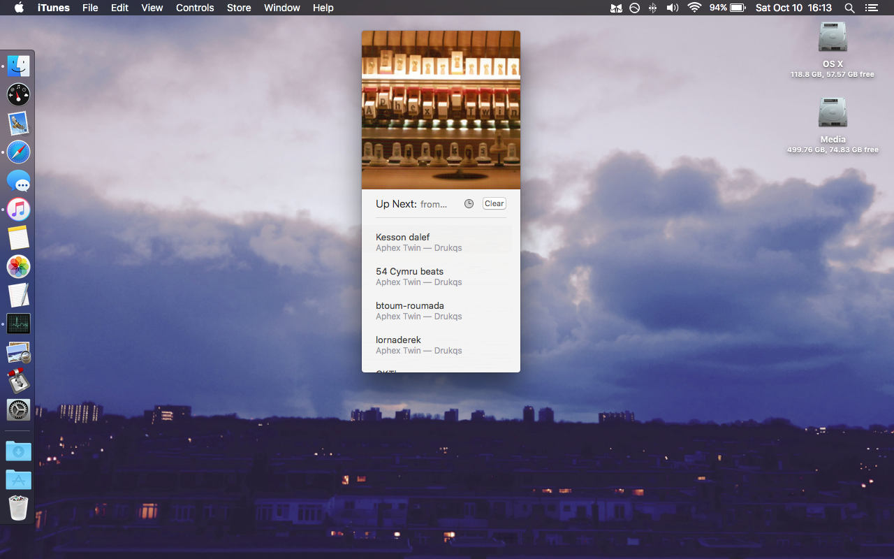Image resolution: width=894 pixels, height=559 pixels.
Task: Open the Wi-Fi status menu
Action: 694,8
